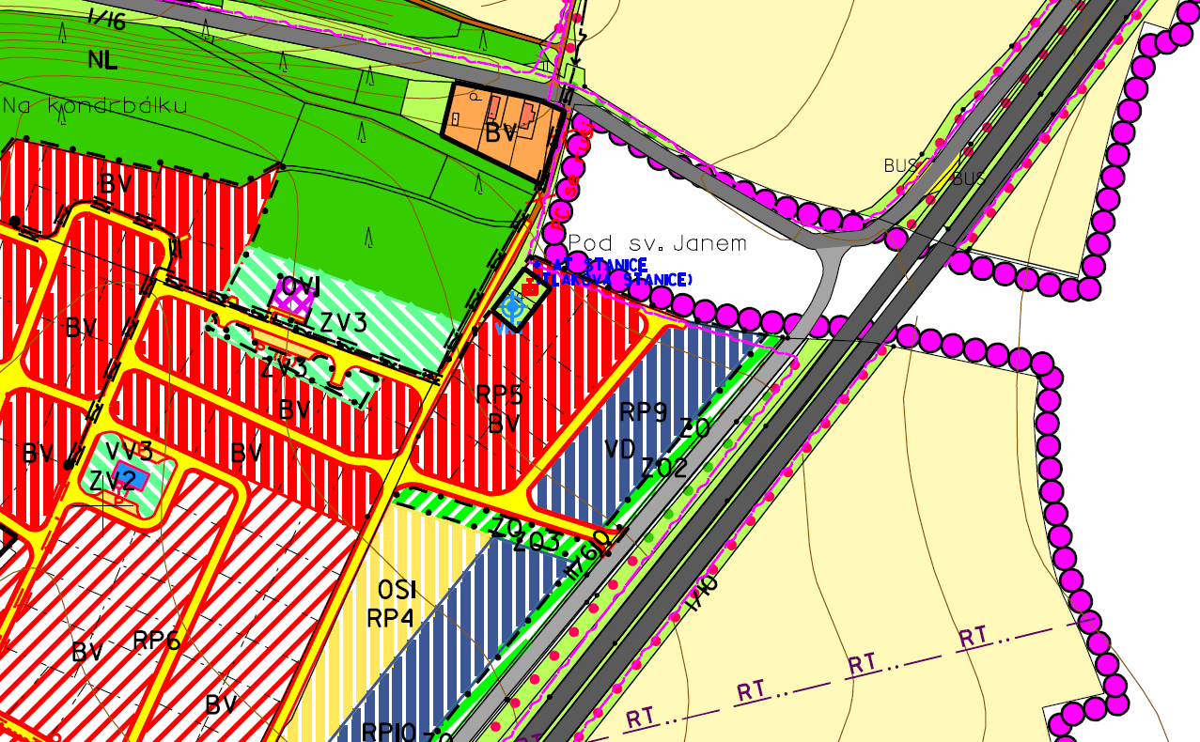
Task: Click the OSI RP4 yellow striped zone
Action: [x=413, y=611]
